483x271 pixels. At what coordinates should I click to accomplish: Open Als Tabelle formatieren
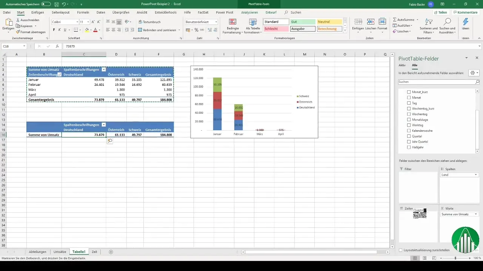point(253,26)
